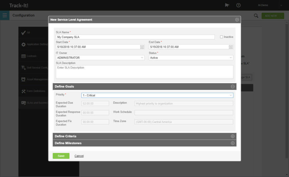Viewport: 289px width, 177px height.
Task: Open the IT Owner dropdown
Action: (x=142, y=57)
